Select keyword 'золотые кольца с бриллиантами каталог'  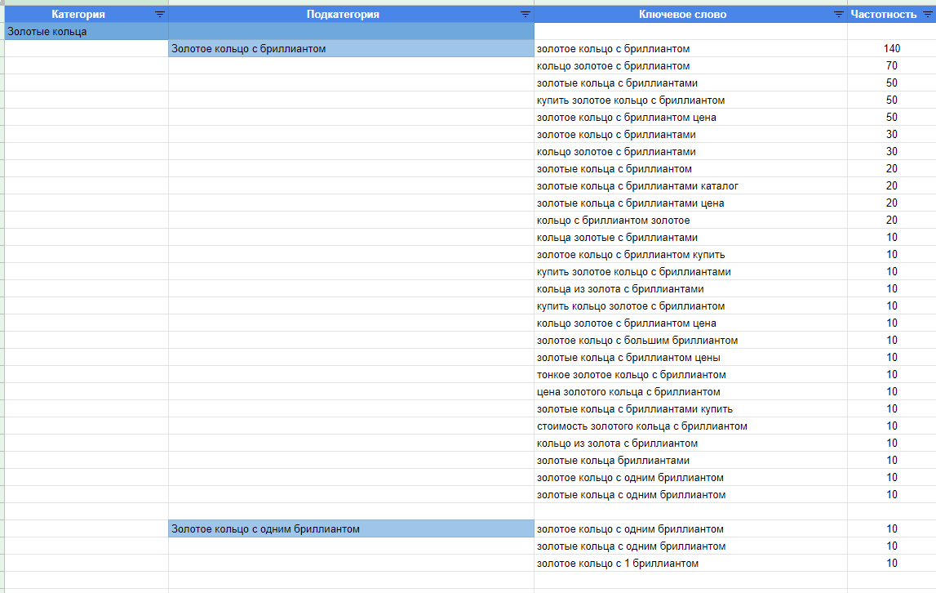click(x=637, y=186)
